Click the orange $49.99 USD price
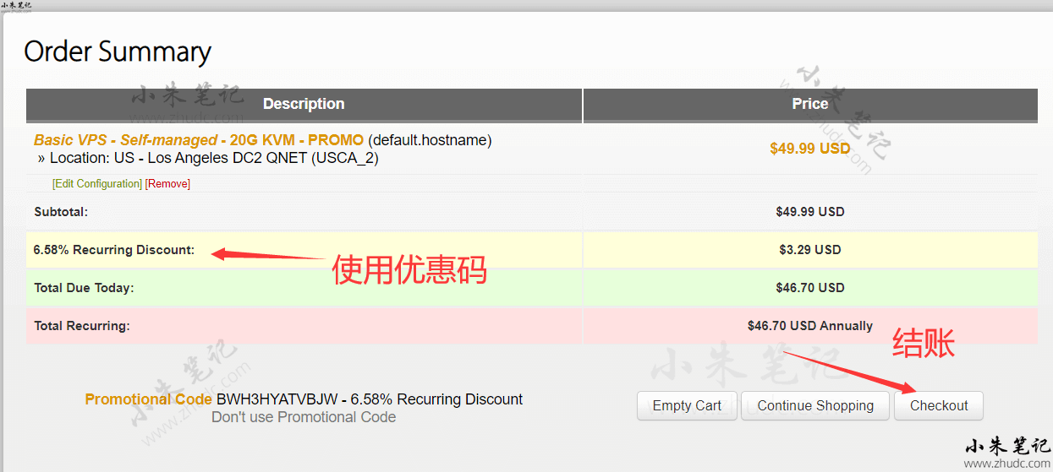Image resolution: width=1053 pixels, height=472 pixels. (x=809, y=149)
